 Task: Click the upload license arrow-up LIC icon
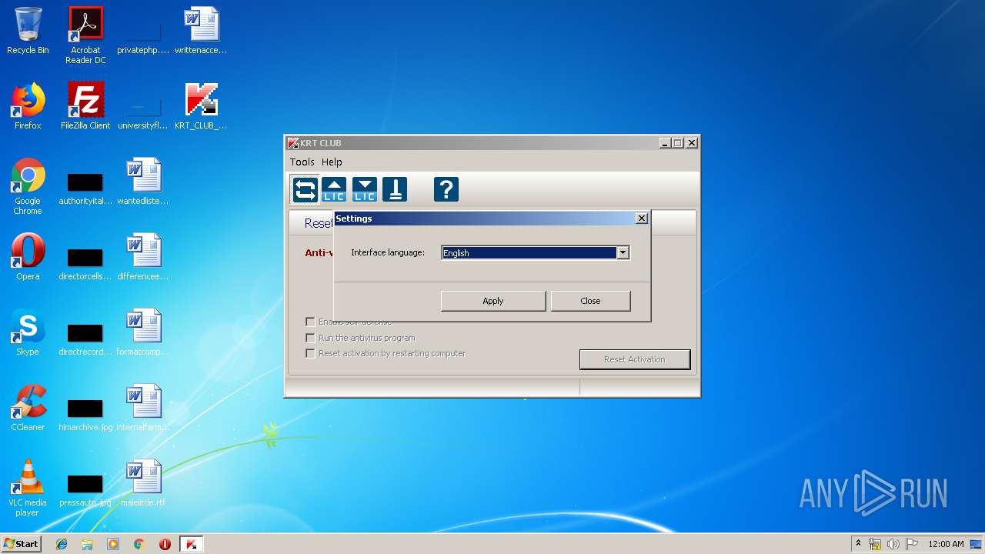(x=334, y=189)
